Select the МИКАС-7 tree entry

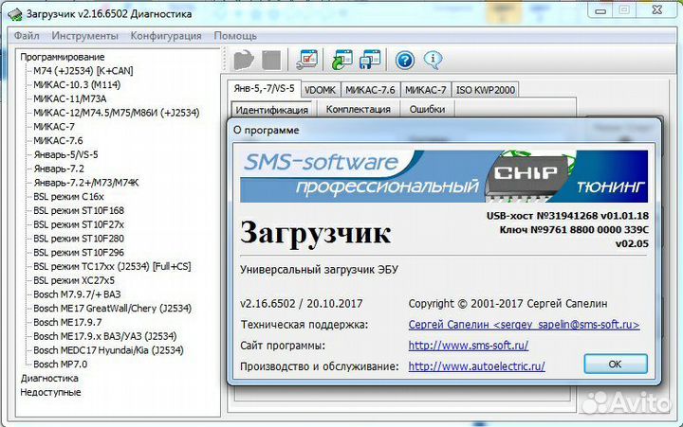coord(54,127)
